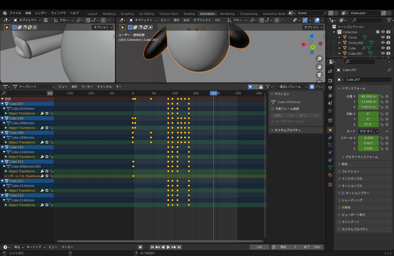Open the Dope Sheet mode dropdown

[x=34, y=86]
